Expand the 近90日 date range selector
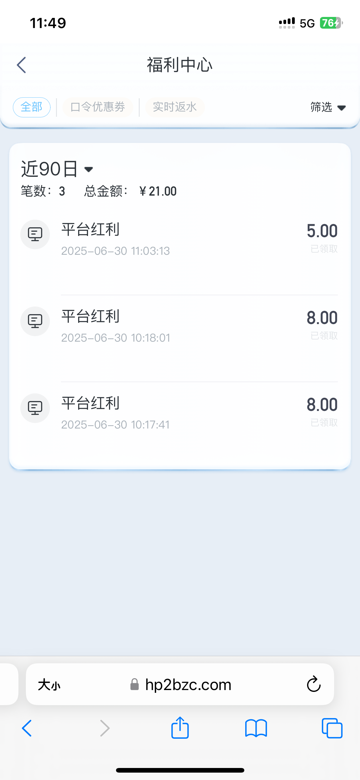The height and width of the screenshot is (780, 360). pos(57,169)
